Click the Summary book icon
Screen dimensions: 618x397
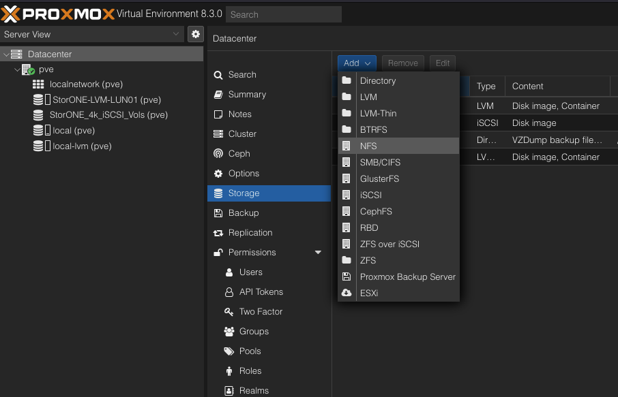pyautogui.click(x=218, y=95)
